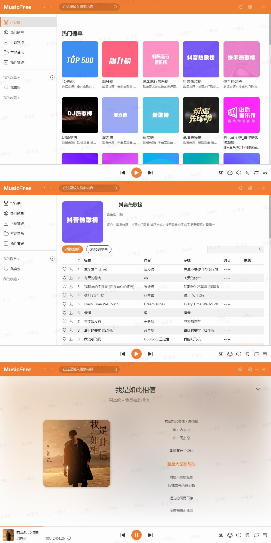Click the 我是如此相信 album cover art
271x543 pixels.
point(77,453)
